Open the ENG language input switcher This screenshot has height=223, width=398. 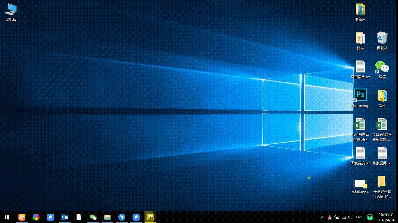pos(359,217)
